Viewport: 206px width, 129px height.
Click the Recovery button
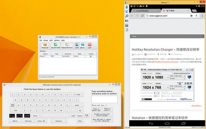[28, 121]
